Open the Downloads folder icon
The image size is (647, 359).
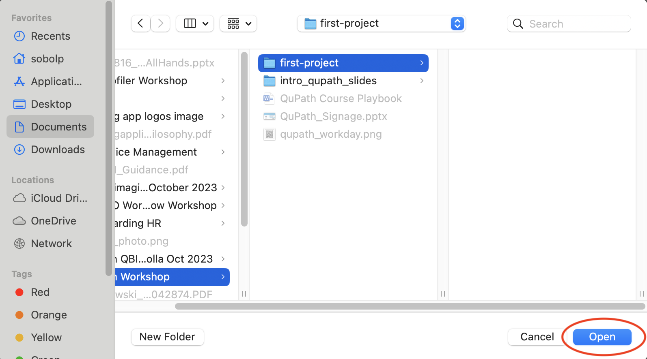coord(19,150)
